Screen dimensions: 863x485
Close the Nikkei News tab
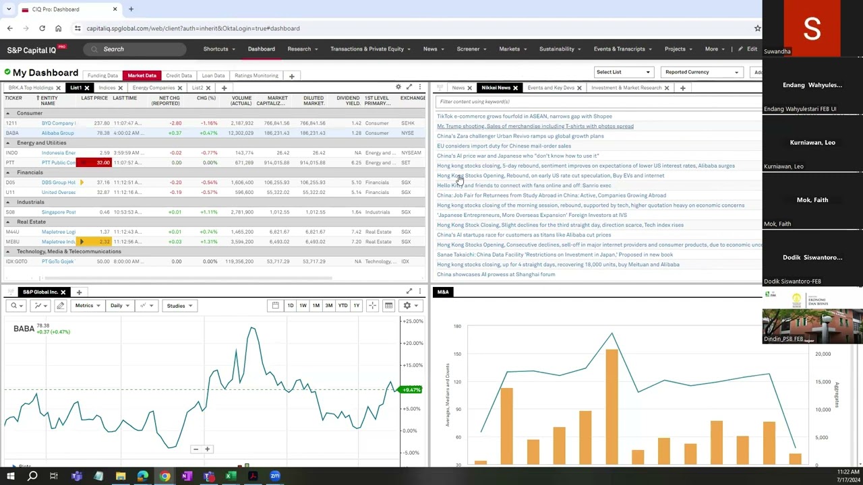[x=515, y=88]
